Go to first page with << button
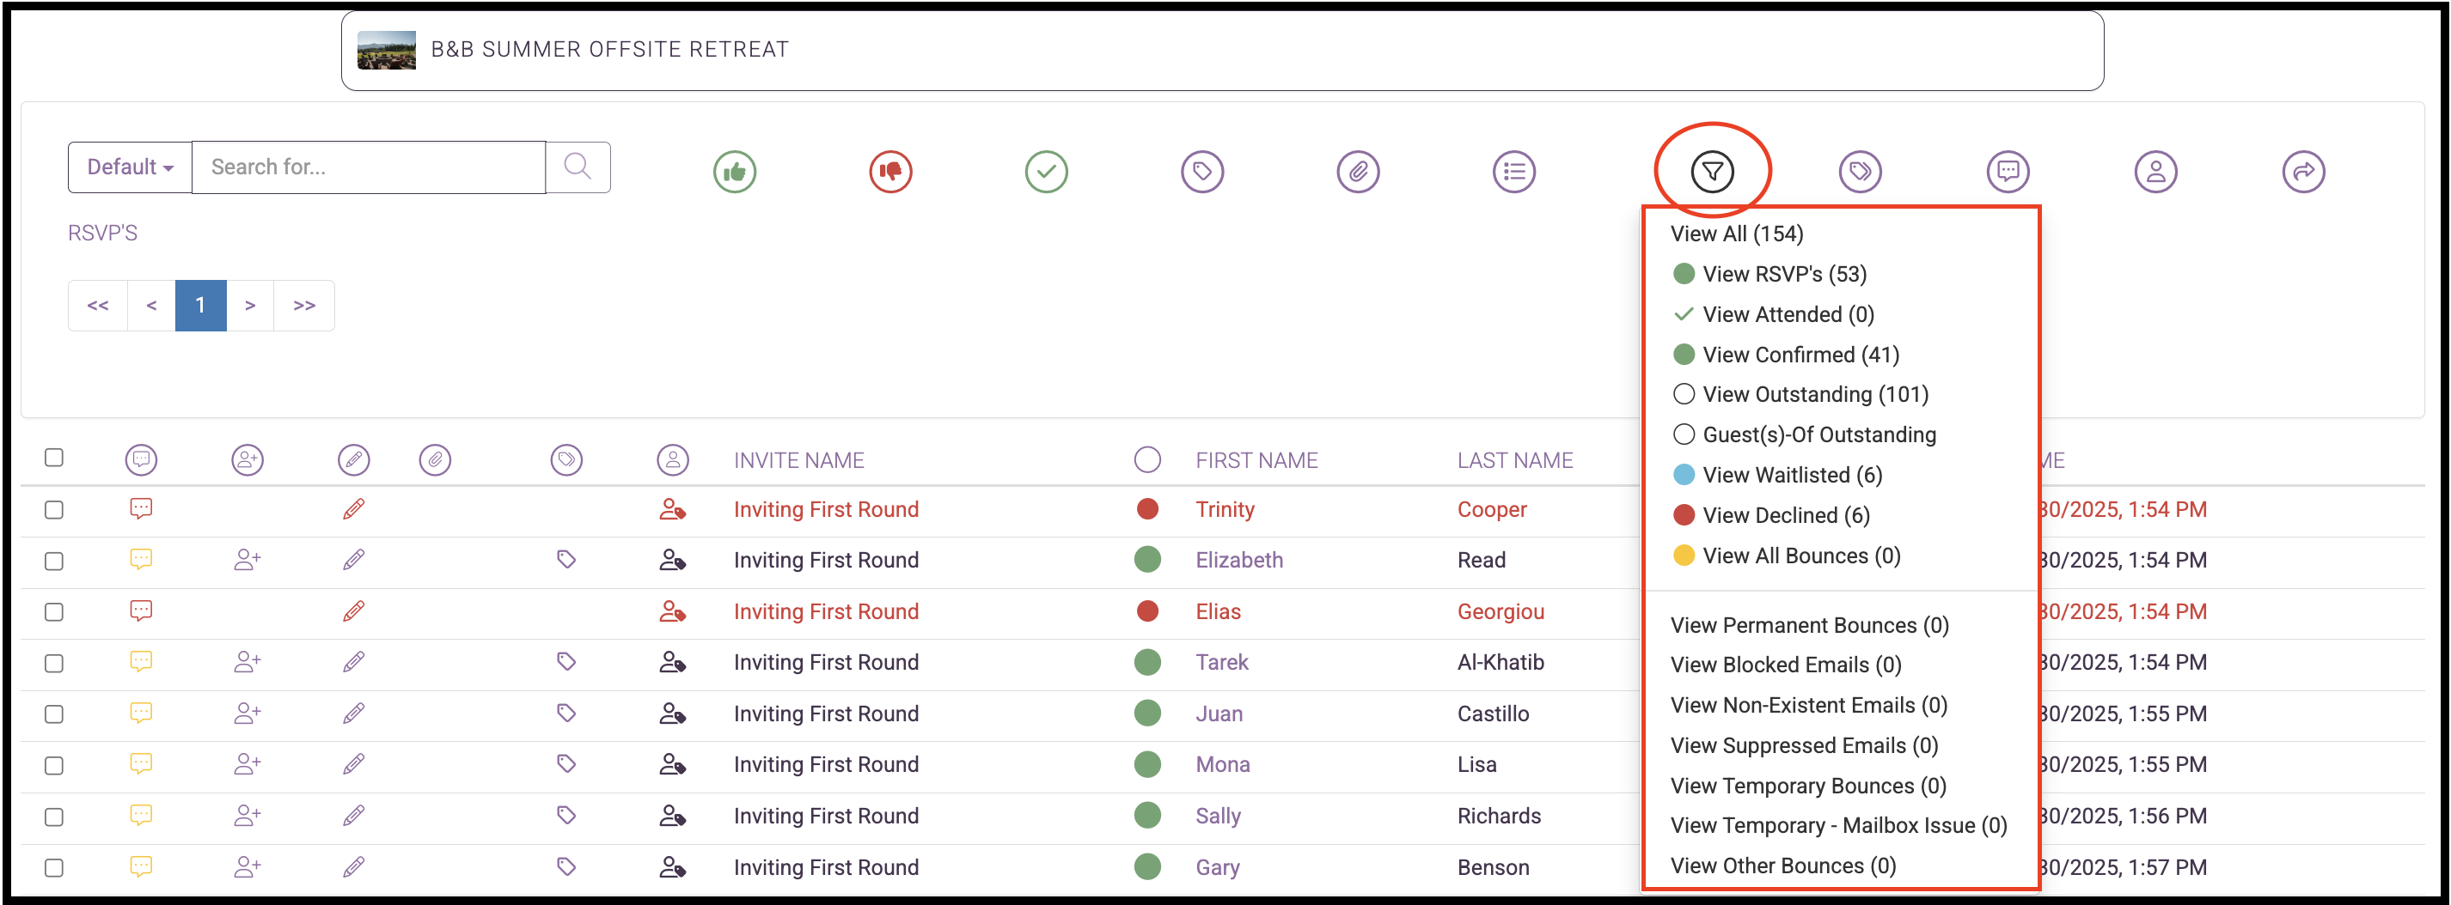Image resolution: width=2451 pixels, height=905 pixels. 98,305
